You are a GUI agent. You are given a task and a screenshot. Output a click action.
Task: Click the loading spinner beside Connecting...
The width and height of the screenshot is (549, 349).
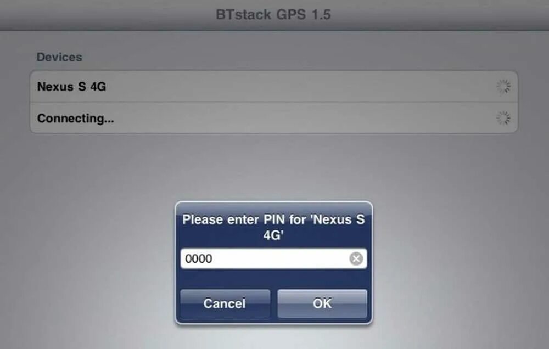503,119
